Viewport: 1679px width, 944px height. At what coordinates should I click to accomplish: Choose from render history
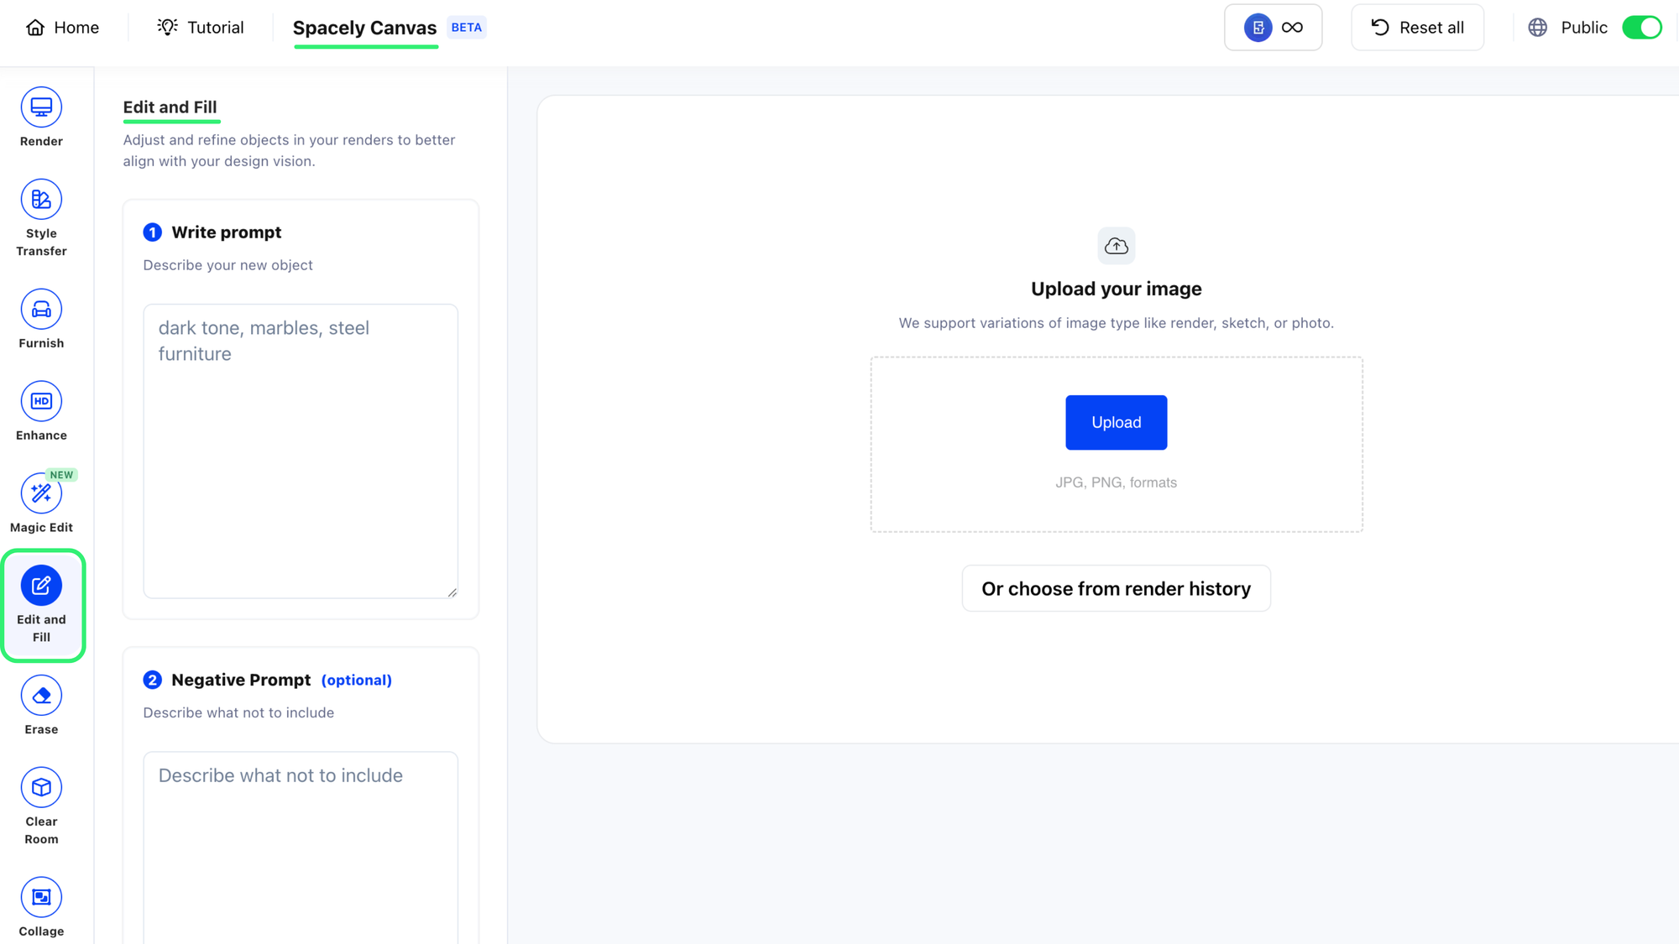[x=1116, y=588]
